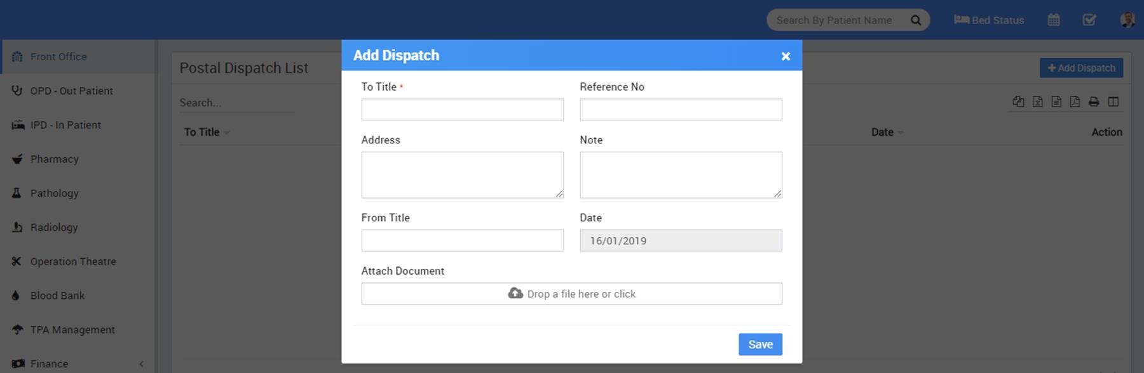
Task: Close the Add Dispatch dialog
Action: point(786,56)
